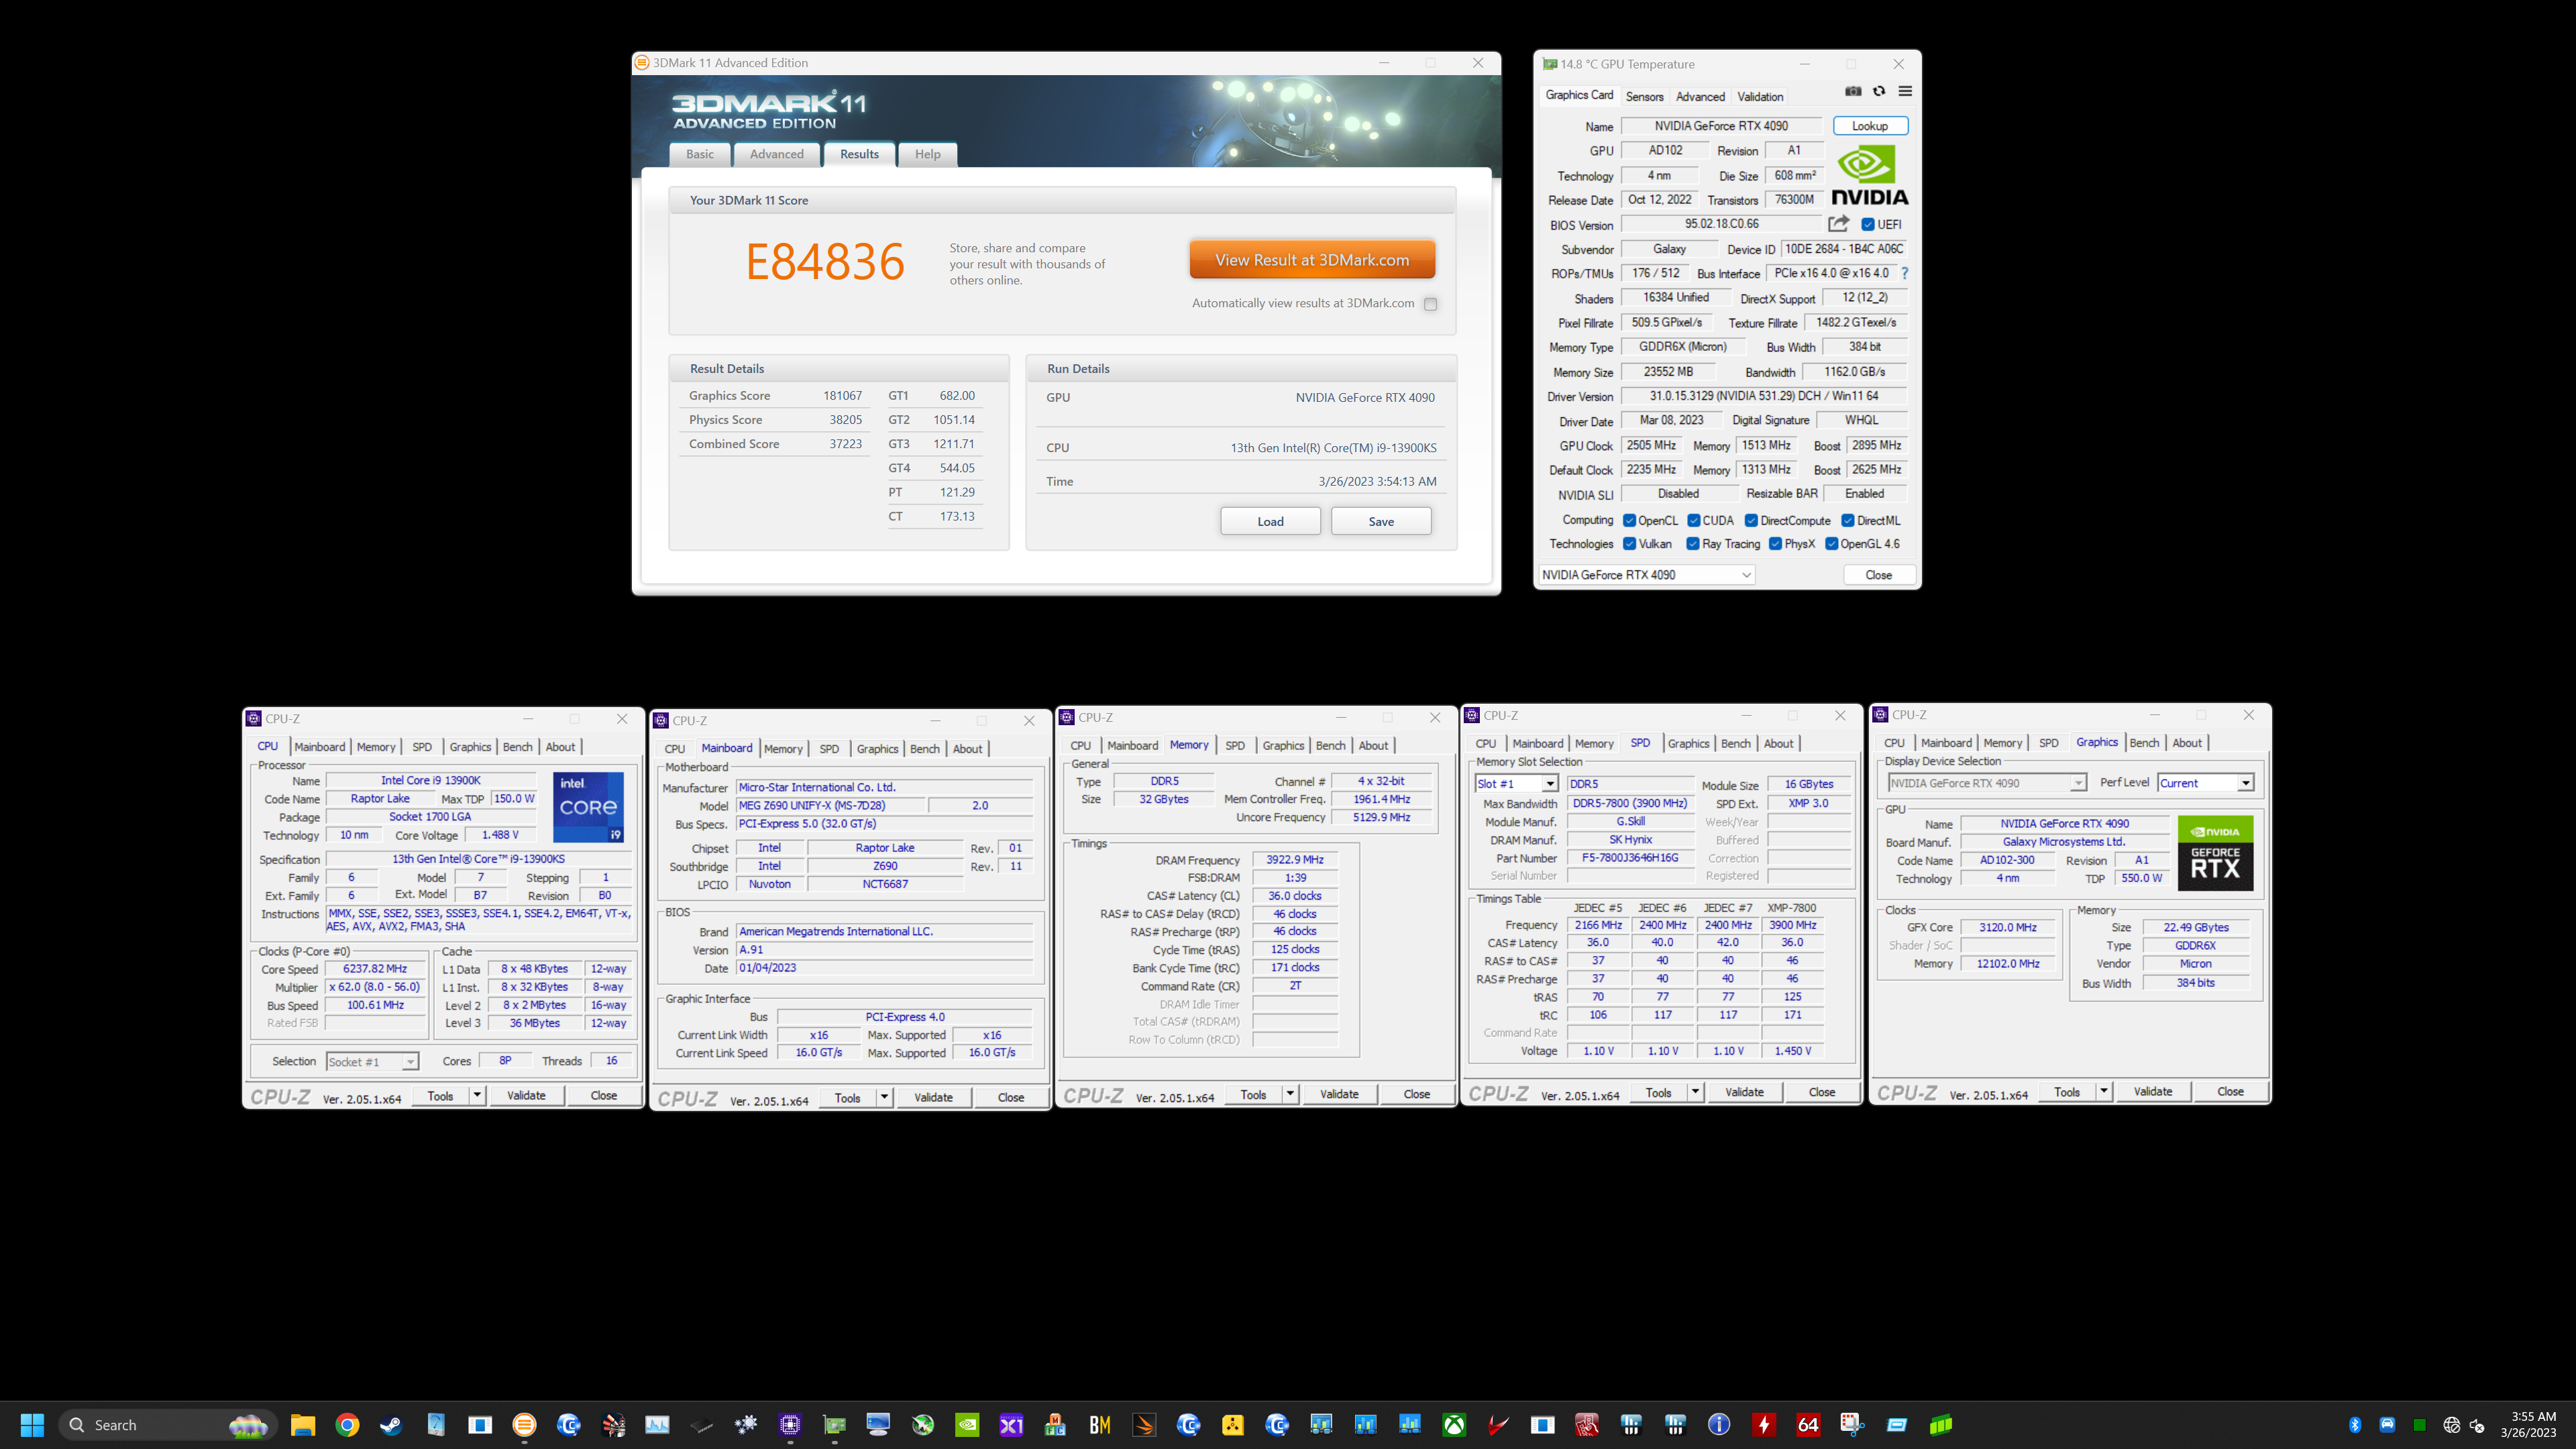Expand Tools arrow in CPU-Z Memory window

pos(1290,1095)
